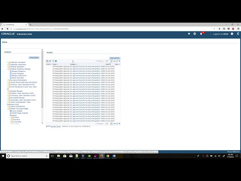Open the browser sidebar icon

pos(224,29)
